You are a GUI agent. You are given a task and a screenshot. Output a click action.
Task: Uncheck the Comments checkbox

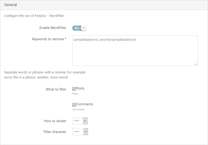(x=74, y=105)
